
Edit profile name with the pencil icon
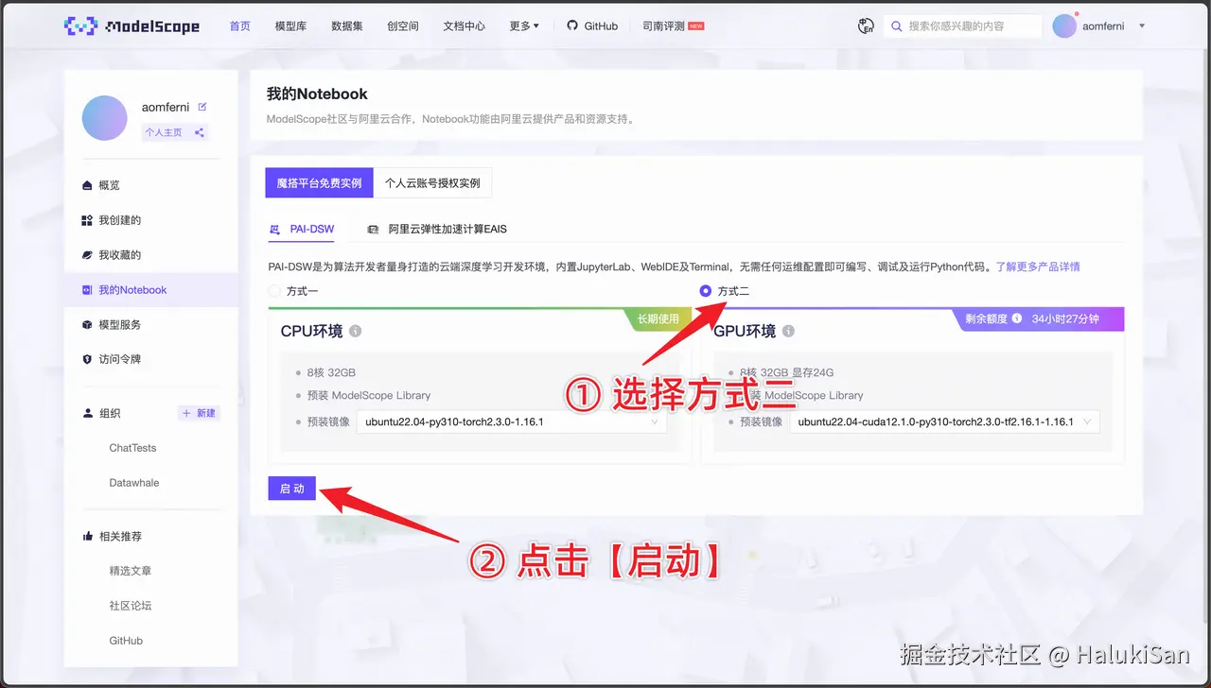[x=202, y=107]
